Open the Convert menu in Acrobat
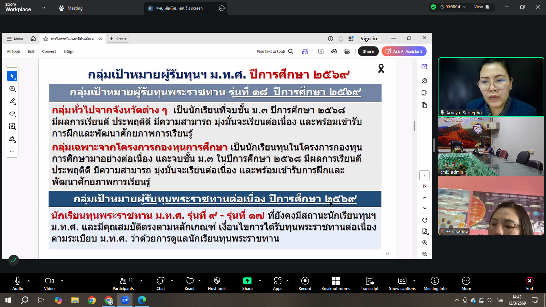 [x=49, y=52]
